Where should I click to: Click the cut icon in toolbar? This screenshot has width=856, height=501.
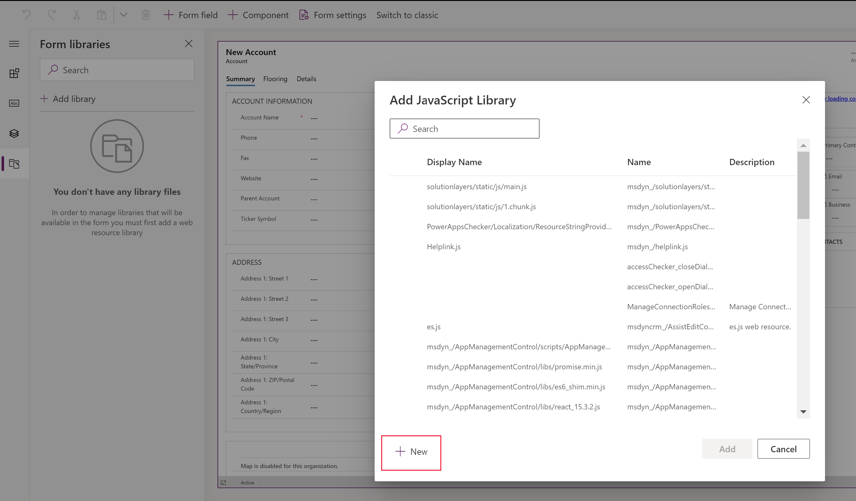tap(76, 15)
